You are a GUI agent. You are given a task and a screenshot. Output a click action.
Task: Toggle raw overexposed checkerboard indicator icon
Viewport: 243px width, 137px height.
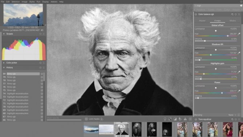pos(170,119)
